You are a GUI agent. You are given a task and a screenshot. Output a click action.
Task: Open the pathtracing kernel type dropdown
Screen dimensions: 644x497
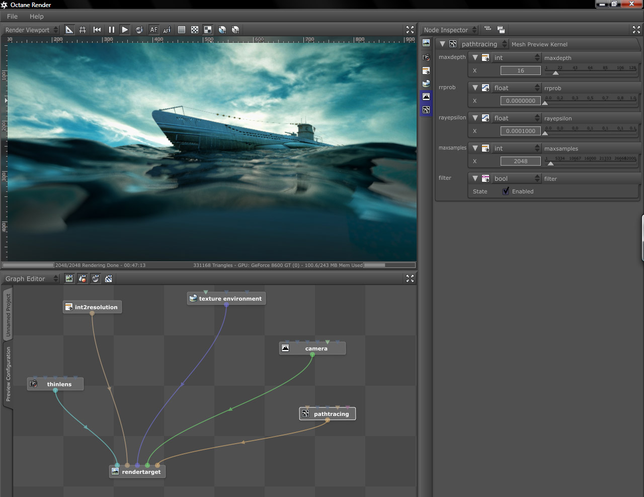484,44
